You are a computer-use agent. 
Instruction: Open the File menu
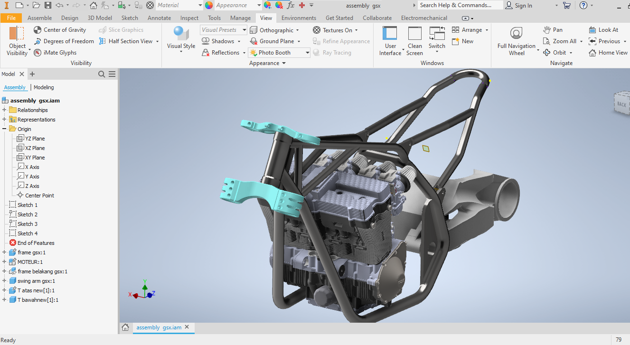tap(11, 18)
